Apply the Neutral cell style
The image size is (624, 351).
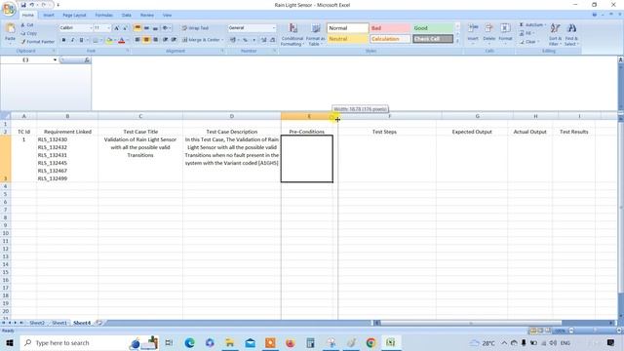(x=348, y=39)
